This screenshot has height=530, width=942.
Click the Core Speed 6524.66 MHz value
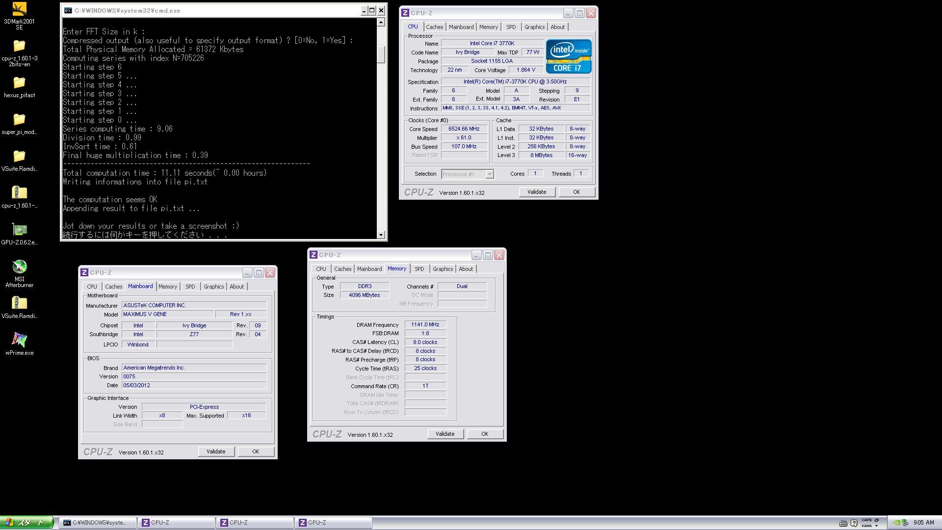(x=464, y=129)
